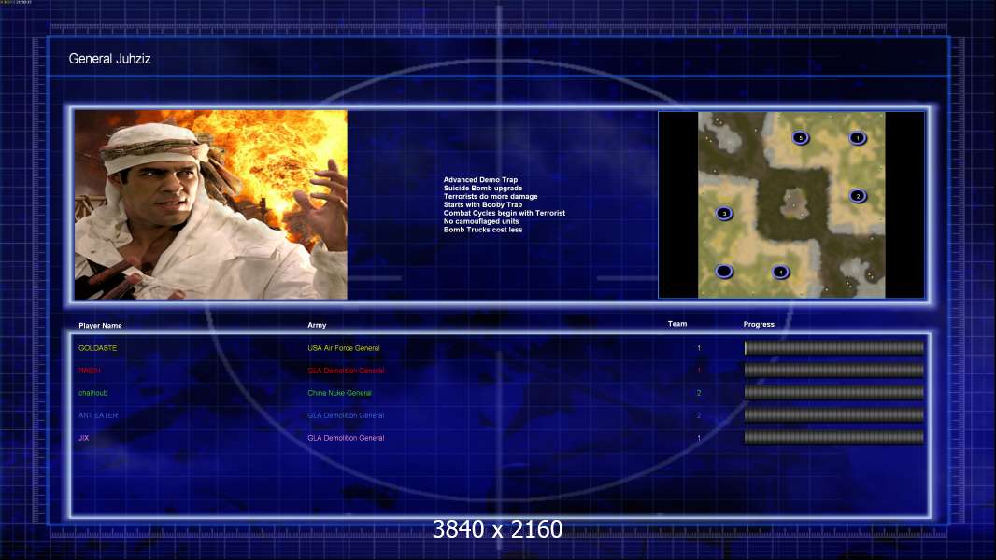Screen dimensions: 996x560
Task: Click ANT EATER's GLA Demolition General entry
Action: [347, 415]
